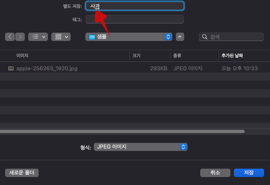270x185 pixels.
Task: Open the icon grouping options menu
Action: [x=61, y=37]
